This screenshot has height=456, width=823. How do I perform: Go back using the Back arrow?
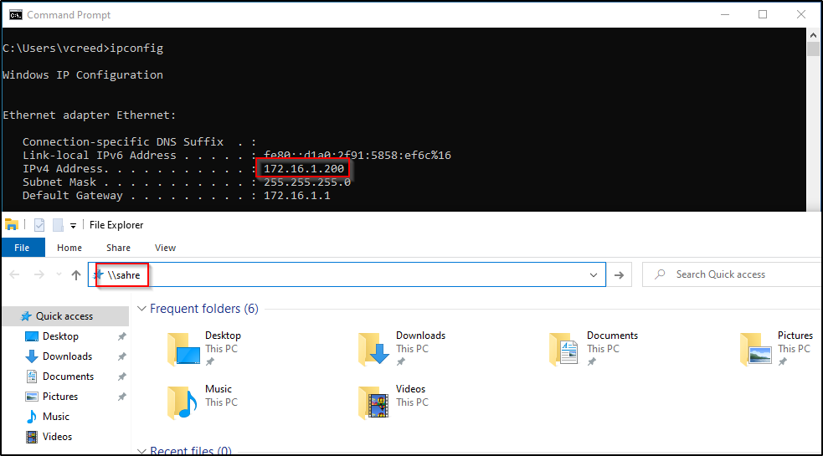click(x=15, y=274)
